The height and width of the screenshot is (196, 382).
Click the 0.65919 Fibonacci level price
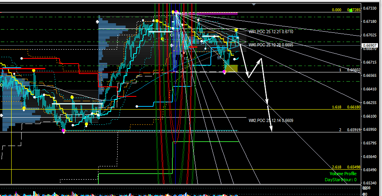point(354,130)
